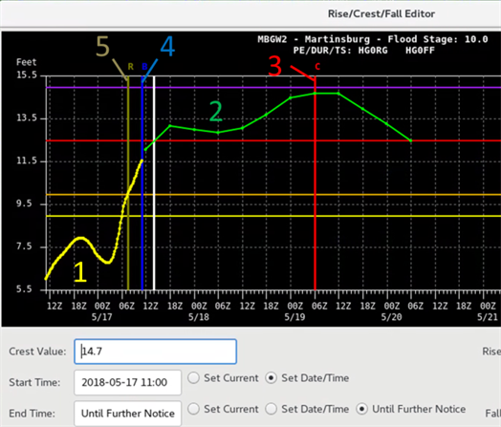Choose the Until Further Notice radio option

tap(362, 409)
